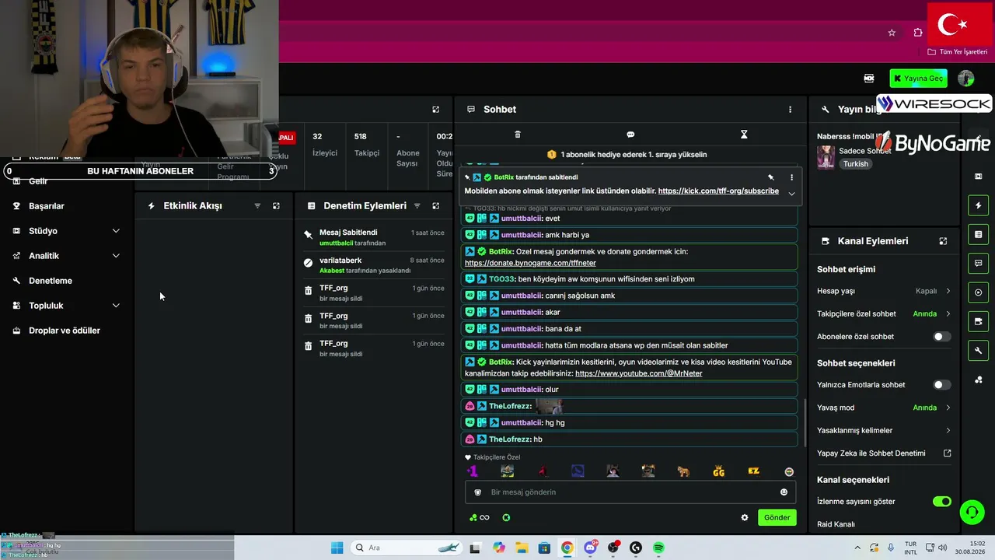995x560 pixels.
Task: Toggle stream preview widget button
Action: coord(979,292)
